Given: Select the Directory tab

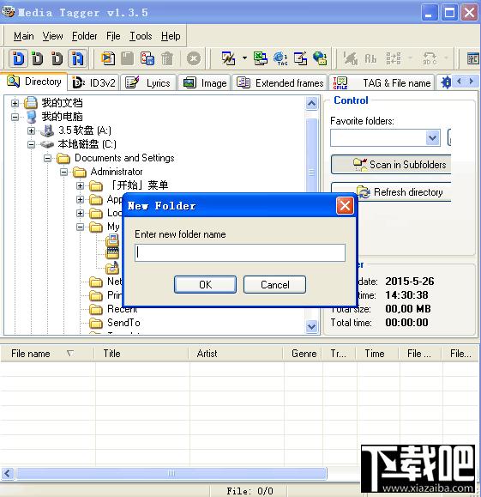Looking at the screenshot, I should coord(34,82).
